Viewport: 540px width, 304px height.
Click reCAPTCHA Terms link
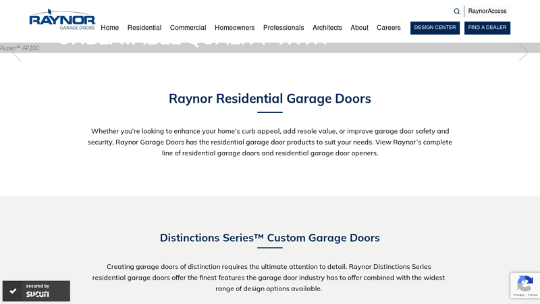coord(533,295)
